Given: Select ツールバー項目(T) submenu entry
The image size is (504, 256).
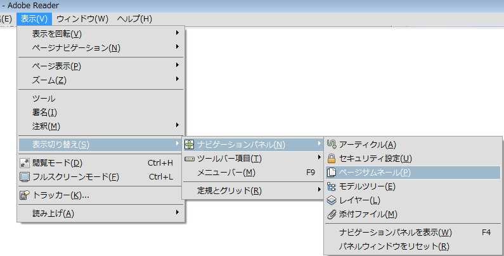Looking at the screenshot, I should pos(254,159).
